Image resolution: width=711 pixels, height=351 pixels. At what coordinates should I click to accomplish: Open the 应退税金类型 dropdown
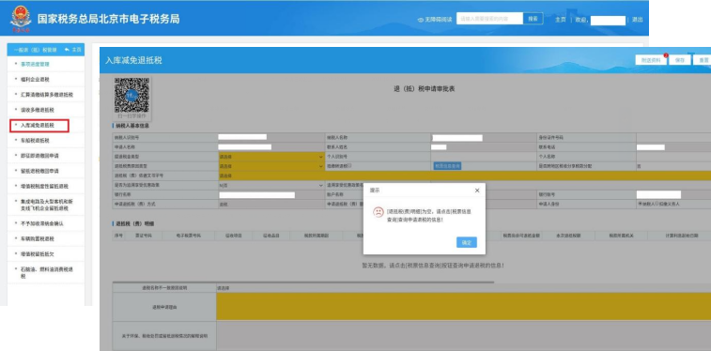click(x=271, y=157)
